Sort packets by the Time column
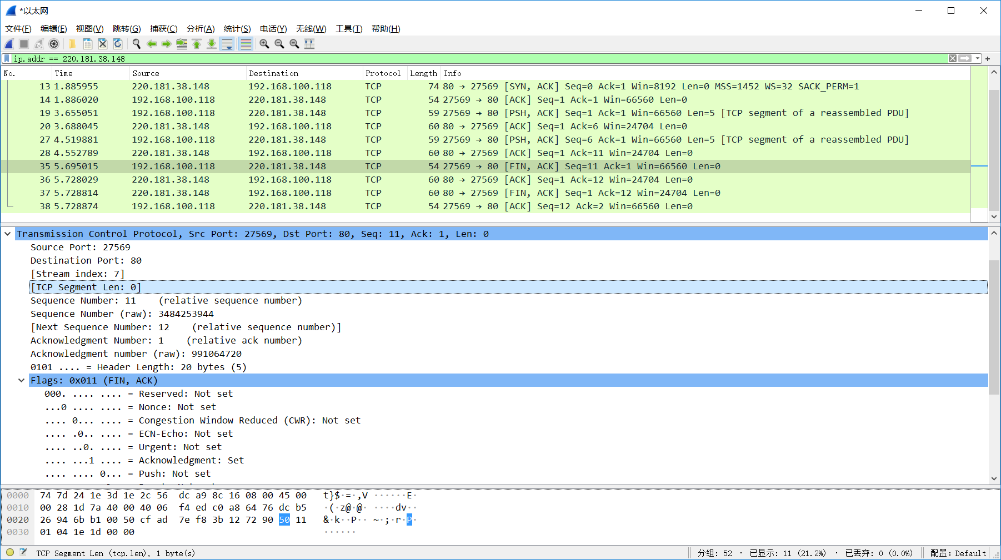This screenshot has height=560, width=1001. pyautogui.click(x=91, y=73)
